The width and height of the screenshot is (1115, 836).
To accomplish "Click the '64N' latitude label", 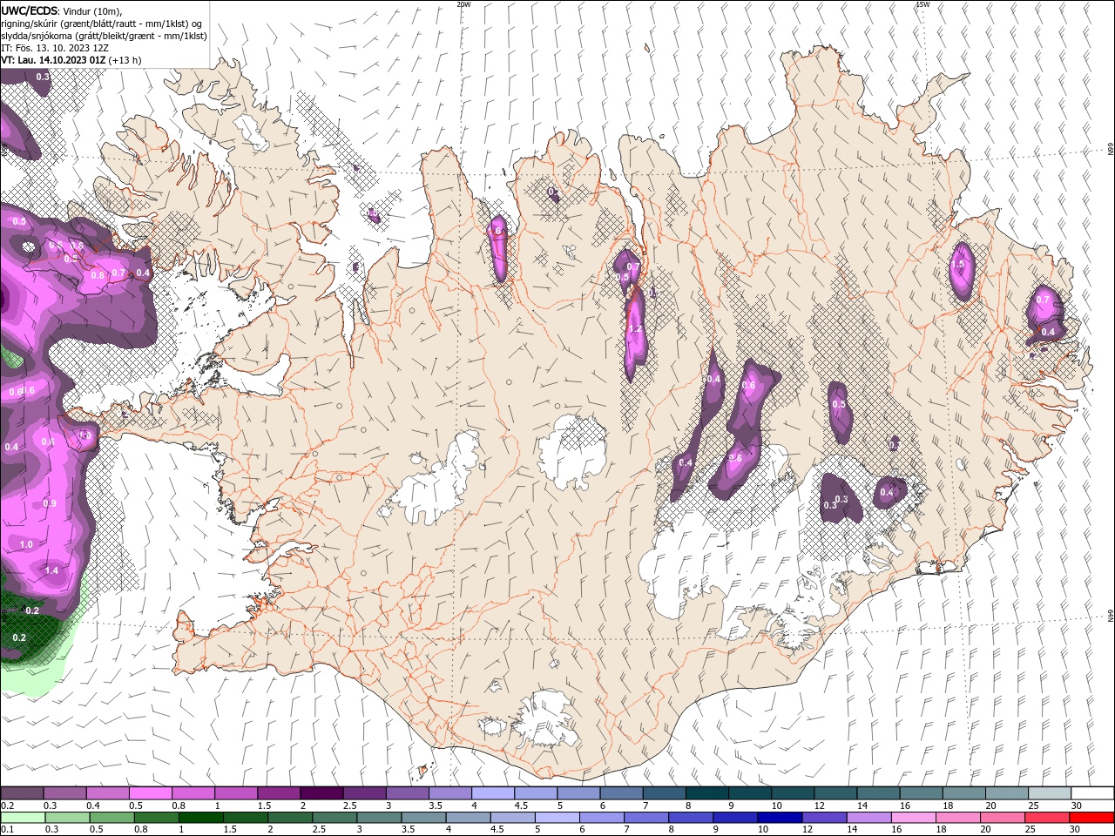I will click(1111, 616).
